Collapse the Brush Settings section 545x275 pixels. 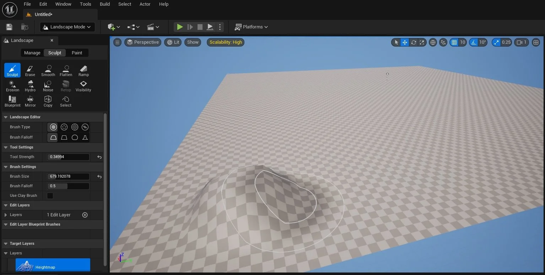[6, 167]
